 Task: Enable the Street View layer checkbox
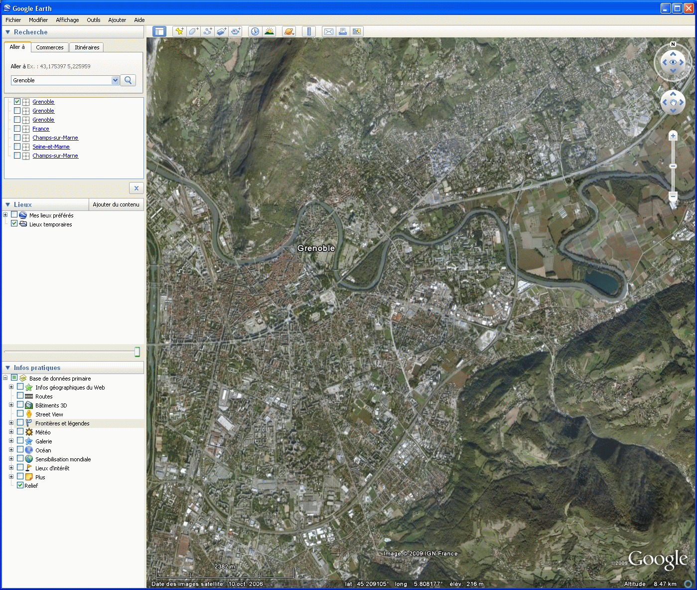(20, 414)
